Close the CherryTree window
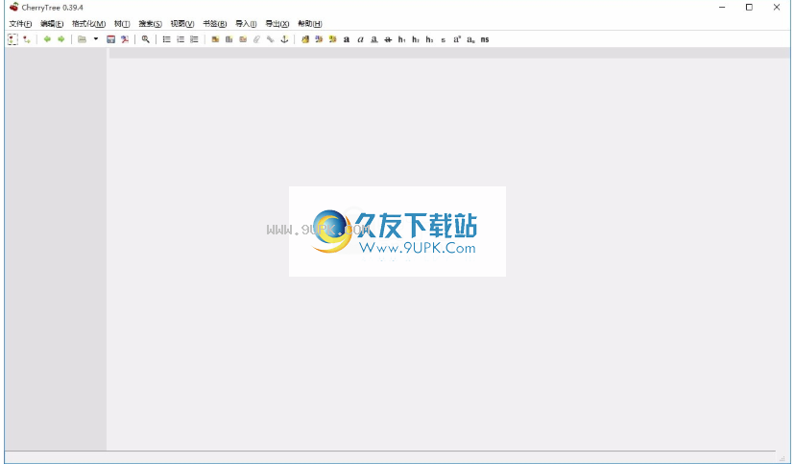The image size is (795, 464). tap(777, 7)
